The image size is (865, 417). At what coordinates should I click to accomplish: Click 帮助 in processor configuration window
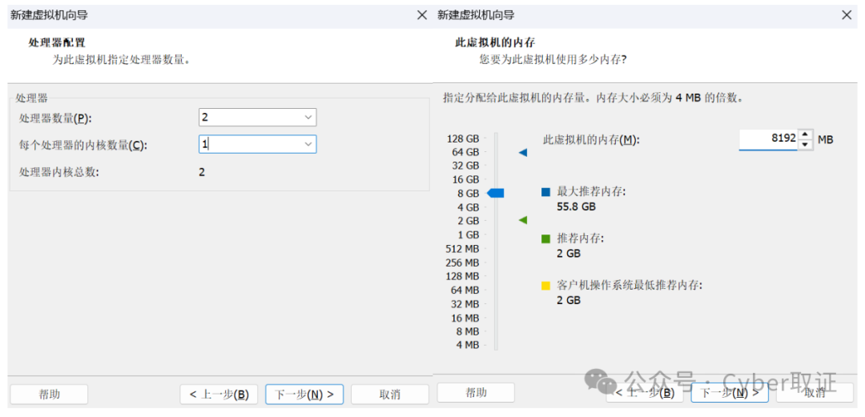(49, 395)
